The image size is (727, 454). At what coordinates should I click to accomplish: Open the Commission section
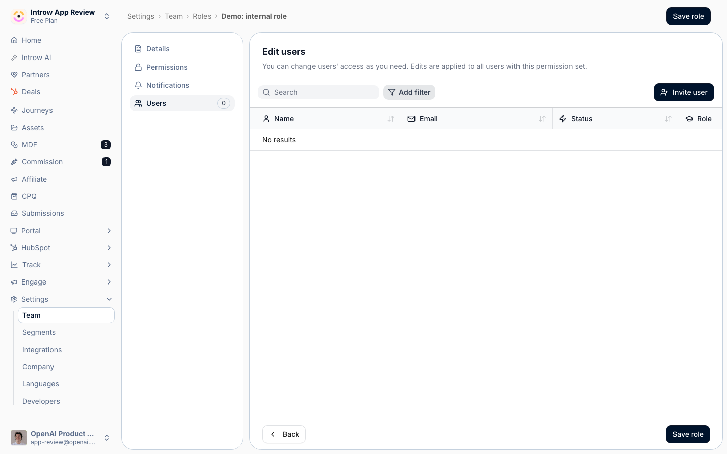61,162
